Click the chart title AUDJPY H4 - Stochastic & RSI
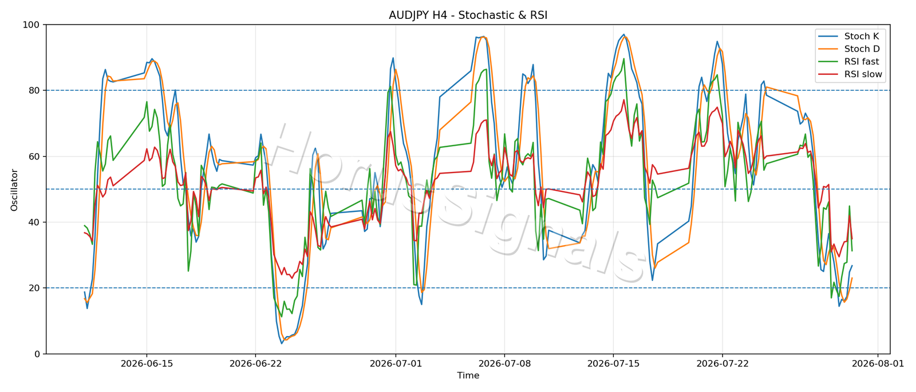 [x=468, y=15]
